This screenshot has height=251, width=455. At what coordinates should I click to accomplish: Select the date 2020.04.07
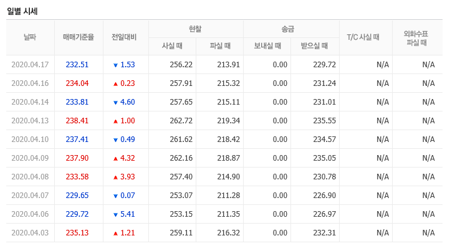click(x=30, y=196)
